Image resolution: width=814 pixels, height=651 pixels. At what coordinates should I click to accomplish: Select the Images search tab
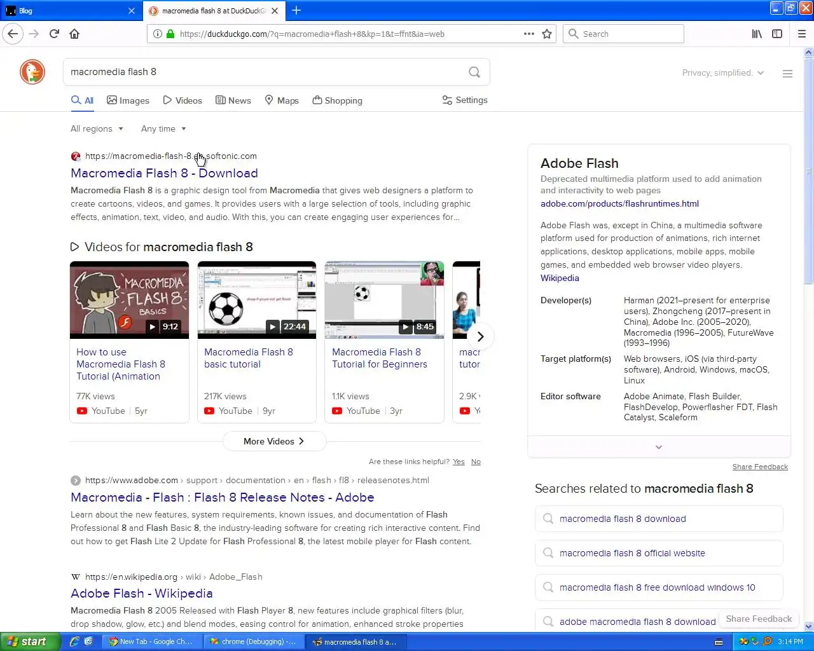click(x=128, y=100)
